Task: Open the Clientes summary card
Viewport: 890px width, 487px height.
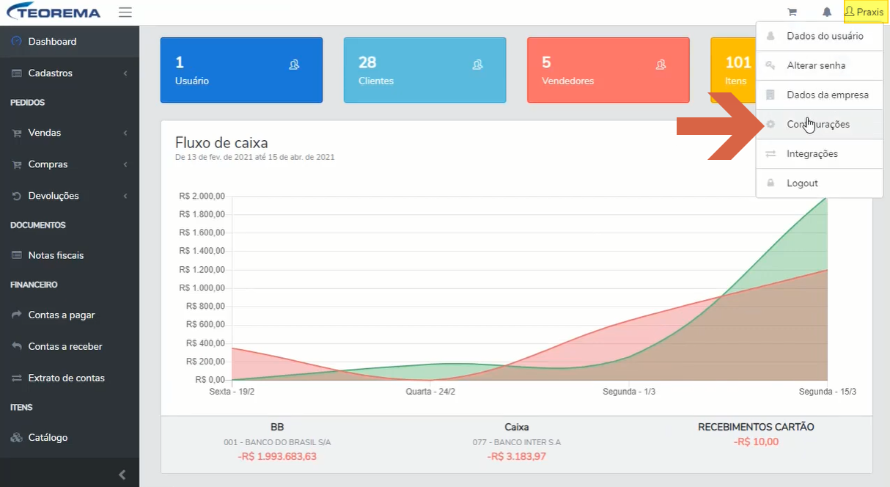Action: tap(424, 70)
